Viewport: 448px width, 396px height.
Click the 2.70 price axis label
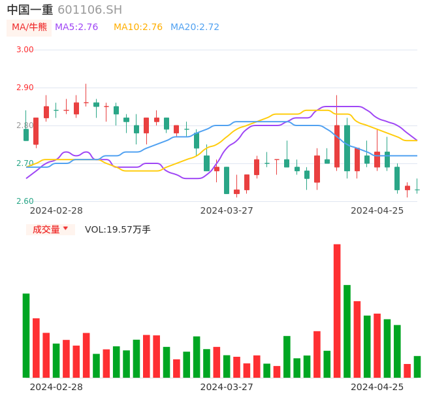point(25,163)
